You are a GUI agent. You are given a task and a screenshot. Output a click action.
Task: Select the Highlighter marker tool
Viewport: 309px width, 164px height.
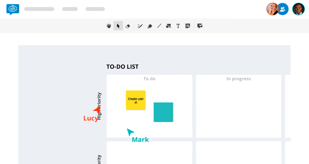click(x=150, y=26)
